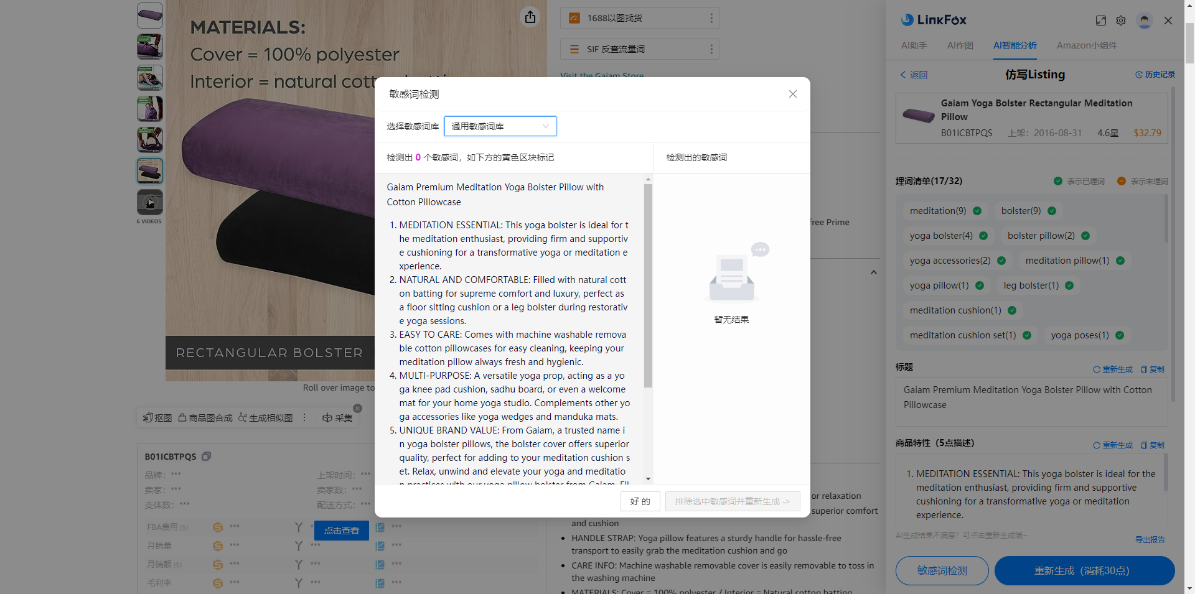
Task: Close the image toolbar with x
Action: [357, 409]
